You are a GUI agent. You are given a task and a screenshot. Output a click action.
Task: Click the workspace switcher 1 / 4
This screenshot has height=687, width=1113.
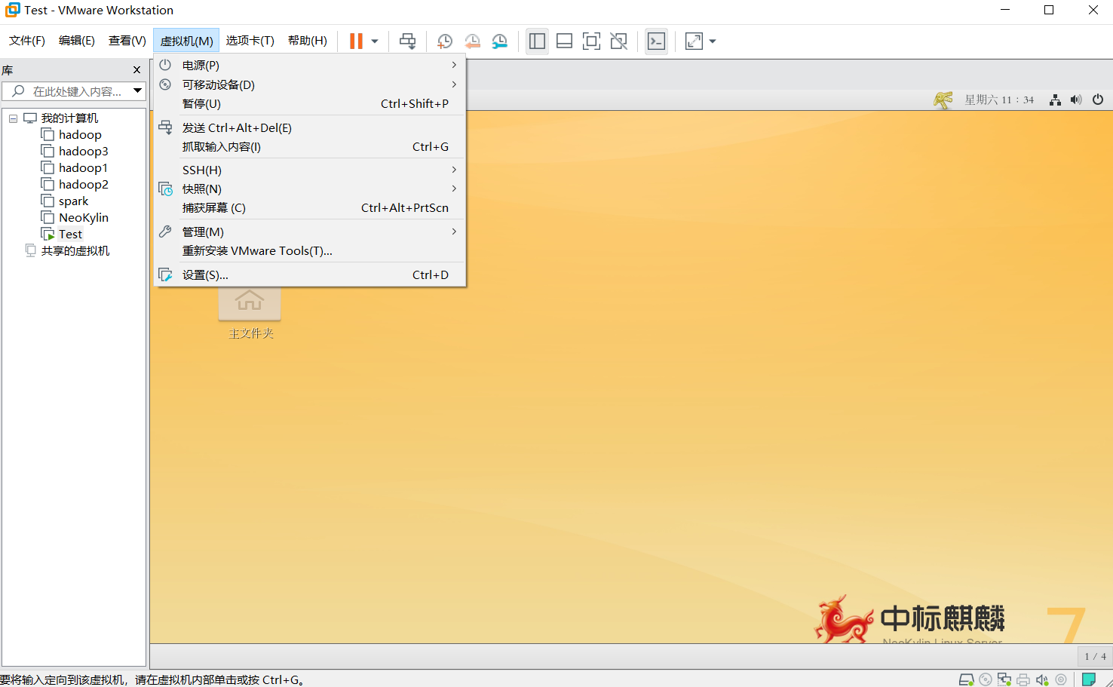click(x=1095, y=656)
